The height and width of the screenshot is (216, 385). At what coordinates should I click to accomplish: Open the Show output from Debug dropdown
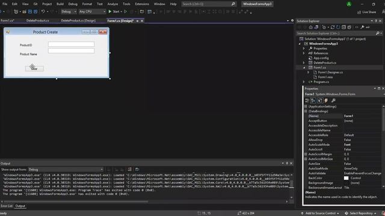pos(66,169)
